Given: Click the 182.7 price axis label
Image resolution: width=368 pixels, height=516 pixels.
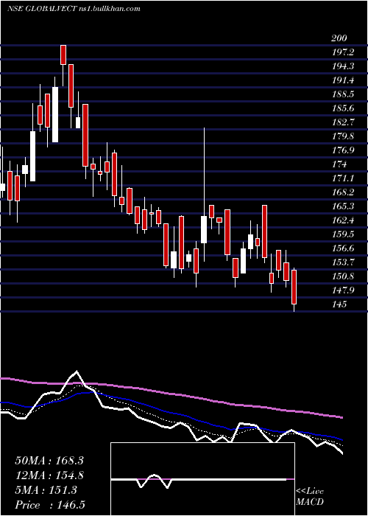Looking at the screenshot, I should 342,122.
